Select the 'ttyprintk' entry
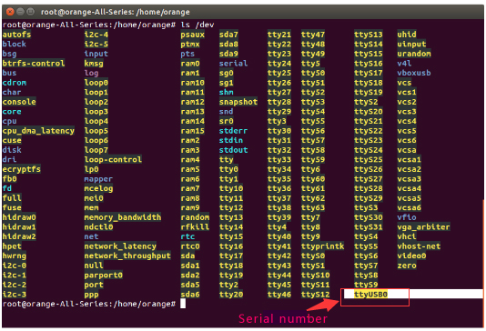The image size is (486, 331). point(323,246)
